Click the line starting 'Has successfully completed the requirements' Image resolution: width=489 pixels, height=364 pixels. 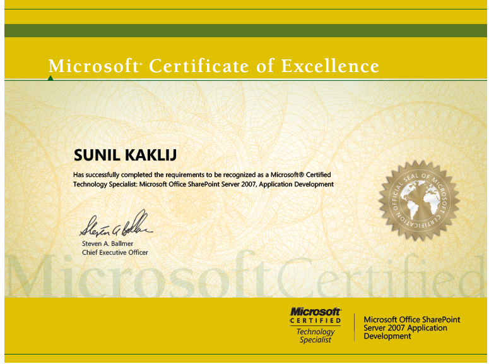pos(202,174)
